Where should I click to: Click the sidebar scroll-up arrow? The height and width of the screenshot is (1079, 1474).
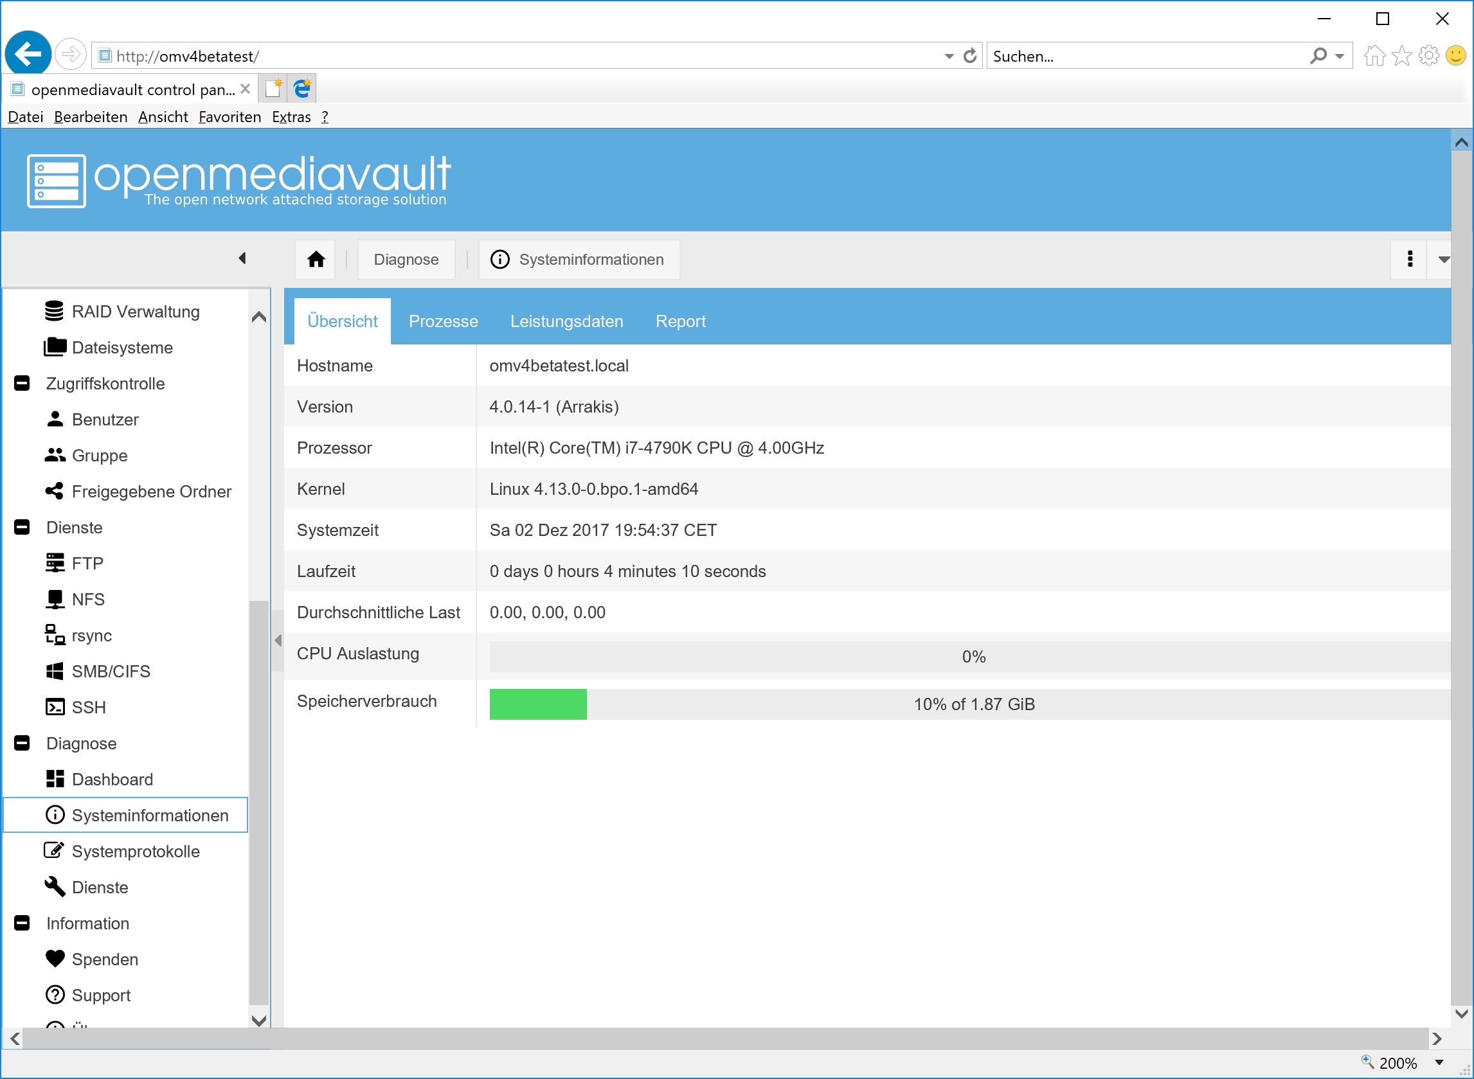pos(258,317)
